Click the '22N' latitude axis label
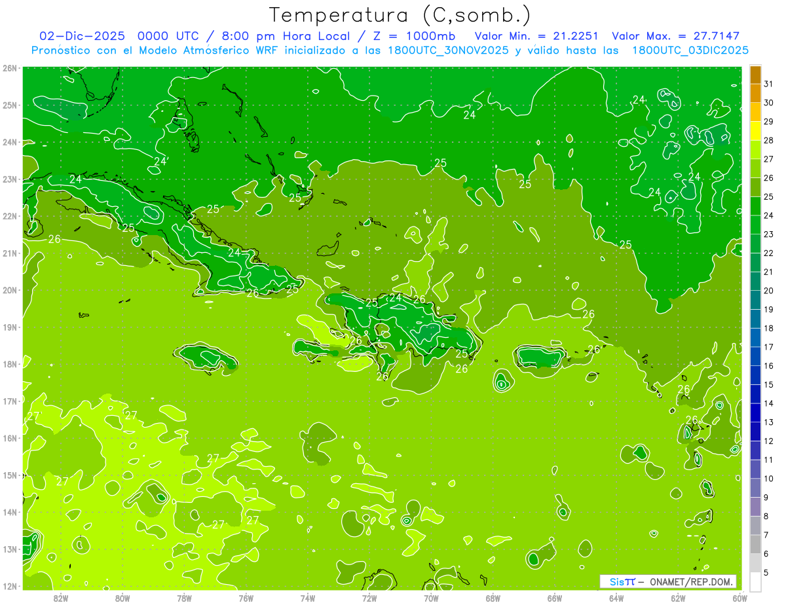Image resolution: width=786 pixels, height=607 pixels. [10, 216]
